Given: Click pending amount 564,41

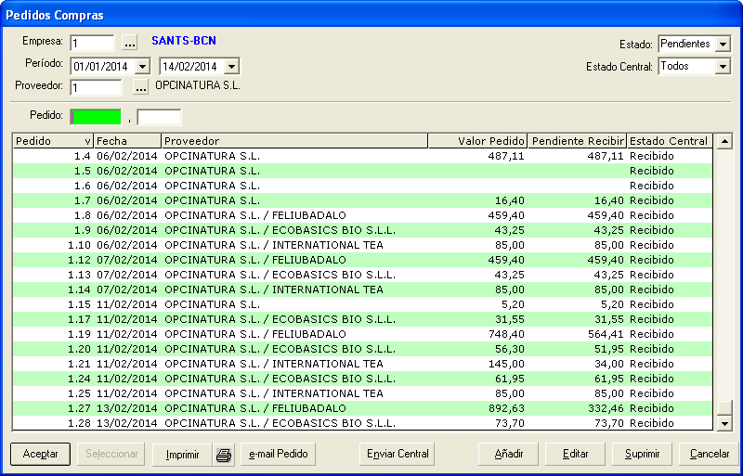Looking at the screenshot, I should (606, 334).
